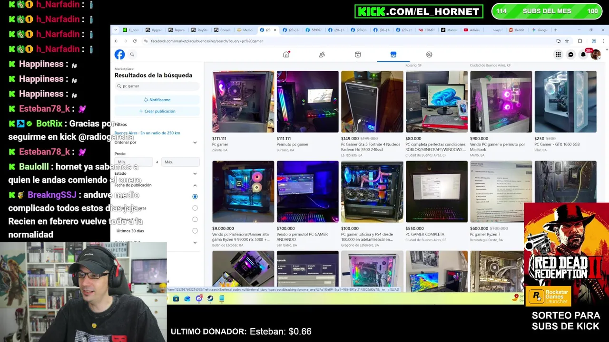Click the Crear publicación button
This screenshot has height=342, width=609.
[157, 111]
